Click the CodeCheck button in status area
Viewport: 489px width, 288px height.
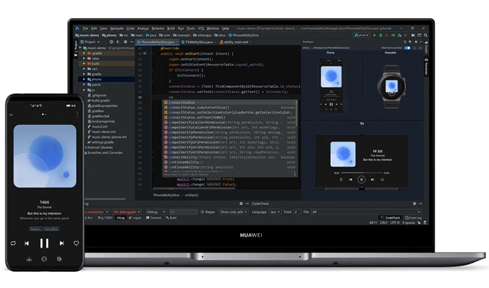point(390,218)
